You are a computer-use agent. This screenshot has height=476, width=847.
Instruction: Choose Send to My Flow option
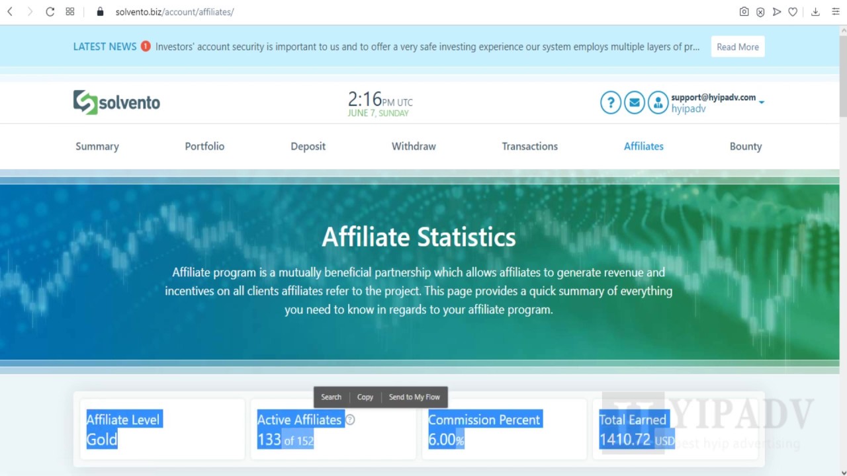coord(414,397)
